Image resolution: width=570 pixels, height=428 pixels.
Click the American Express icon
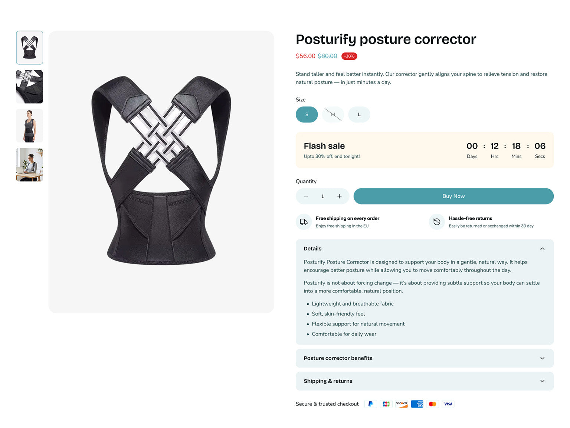click(417, 404)
